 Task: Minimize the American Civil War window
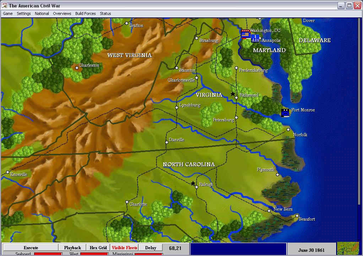[341, 6]
